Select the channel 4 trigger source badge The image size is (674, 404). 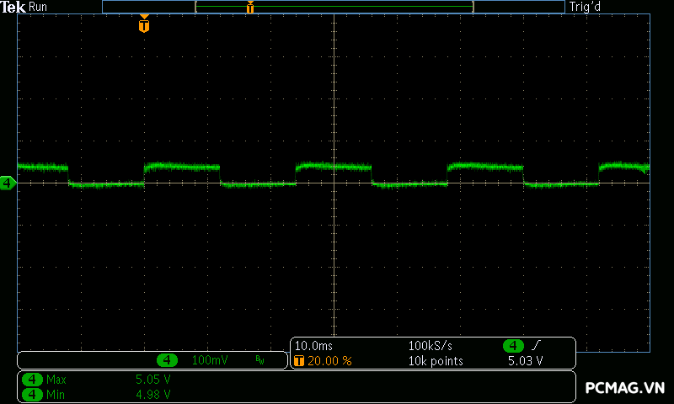(513, 346)
